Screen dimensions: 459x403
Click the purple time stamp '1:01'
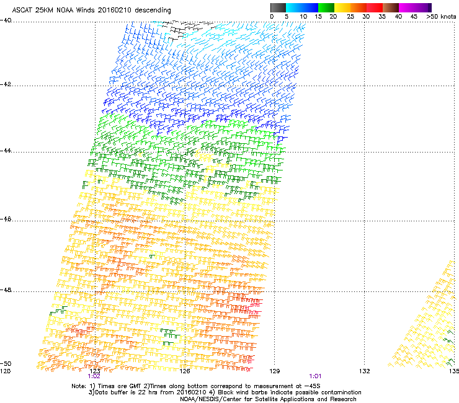(x=315, y=376)
